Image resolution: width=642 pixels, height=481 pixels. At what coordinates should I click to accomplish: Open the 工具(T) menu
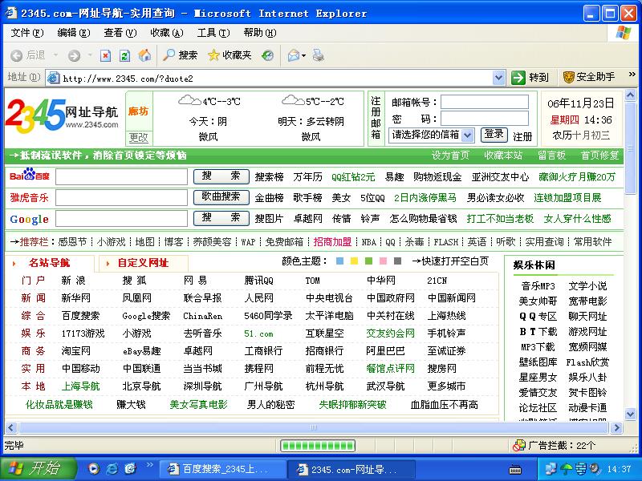(213, 33)
